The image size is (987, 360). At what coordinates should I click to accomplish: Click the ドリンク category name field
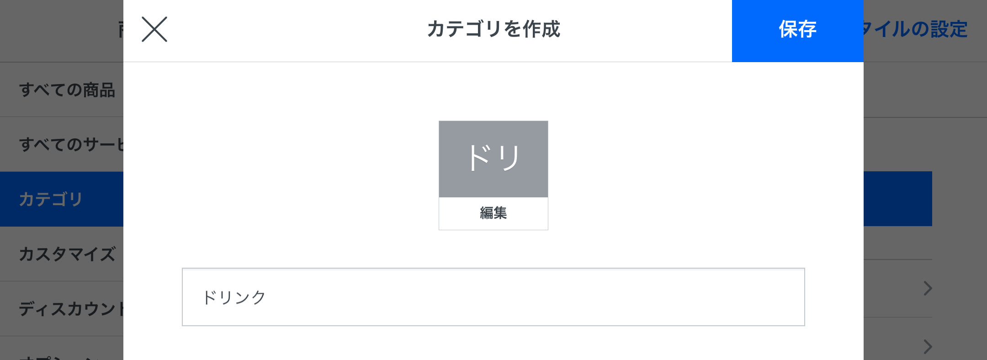[x=493, y=297]
